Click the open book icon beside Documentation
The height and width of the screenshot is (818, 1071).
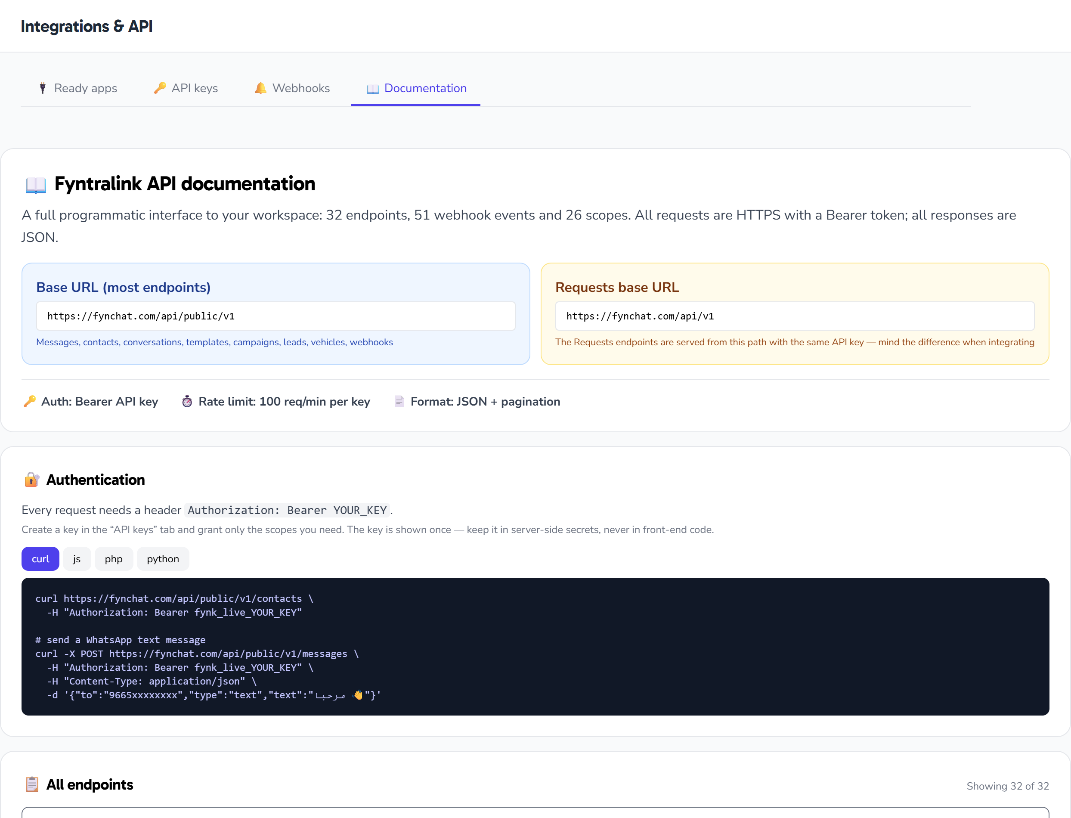click(x=373, y=89)
